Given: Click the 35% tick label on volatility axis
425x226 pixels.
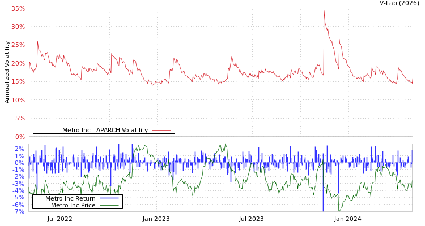Looking at the screenshot, I should (x=18, y=9).
